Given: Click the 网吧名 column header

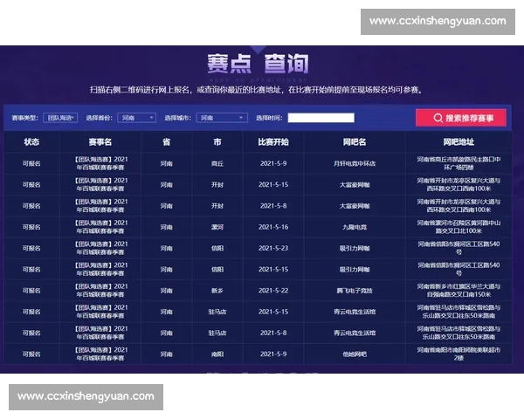Looking at the screenshot, I should click(355, 142).
